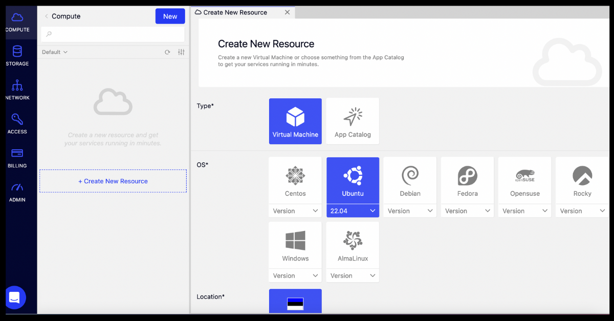Open list filter settings icon

click(x=181, y=52)
